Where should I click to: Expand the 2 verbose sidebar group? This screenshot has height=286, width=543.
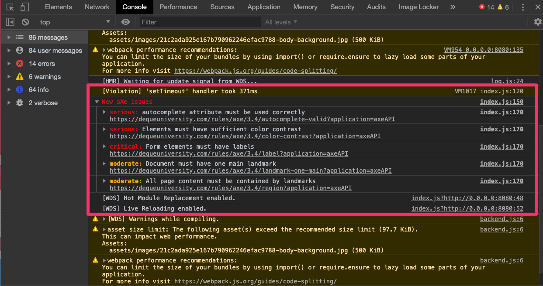point(9,103)
